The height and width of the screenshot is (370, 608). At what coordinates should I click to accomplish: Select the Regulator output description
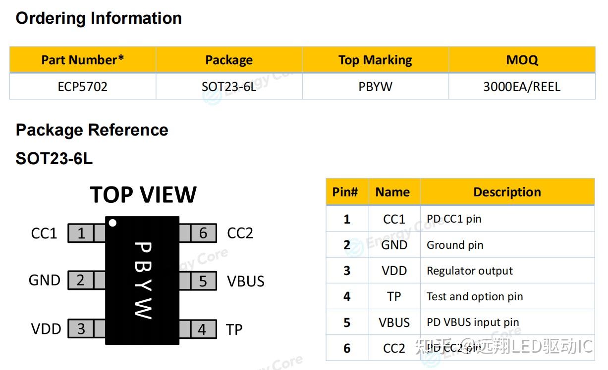tap(470, 271)
